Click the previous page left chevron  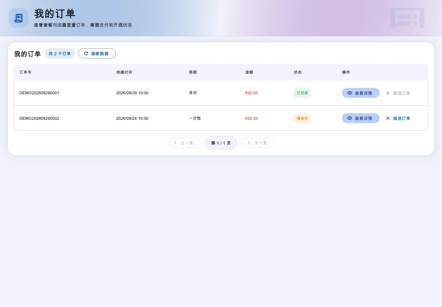175,143
